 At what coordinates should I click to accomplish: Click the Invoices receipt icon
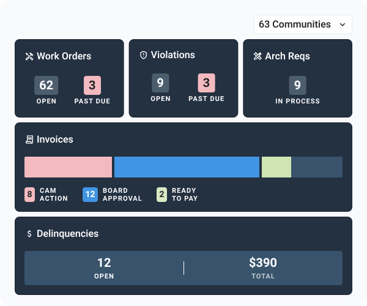(x=29, y=140)
